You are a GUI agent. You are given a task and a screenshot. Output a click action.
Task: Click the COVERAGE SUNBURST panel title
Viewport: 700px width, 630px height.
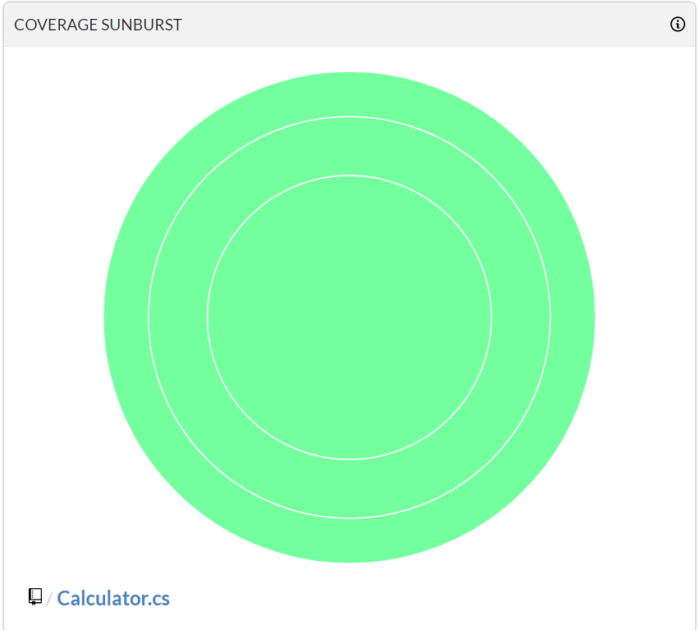pos(98,25)
